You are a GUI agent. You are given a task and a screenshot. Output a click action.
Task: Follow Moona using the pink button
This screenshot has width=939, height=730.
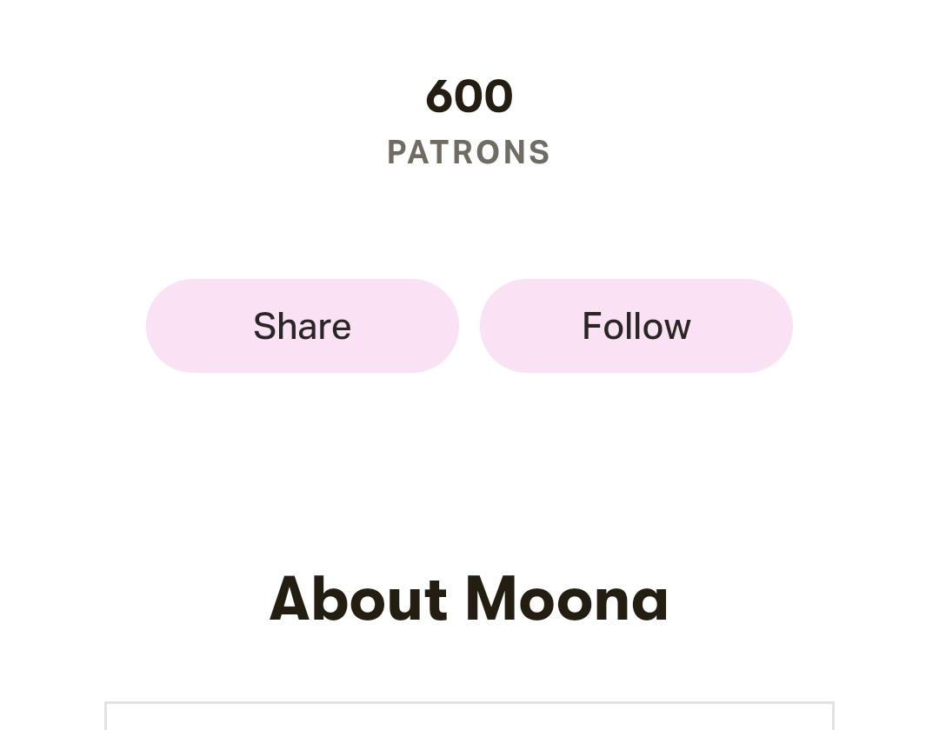(636, 326)
